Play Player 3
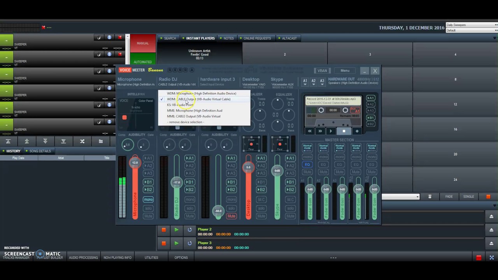 coord(176,243)
